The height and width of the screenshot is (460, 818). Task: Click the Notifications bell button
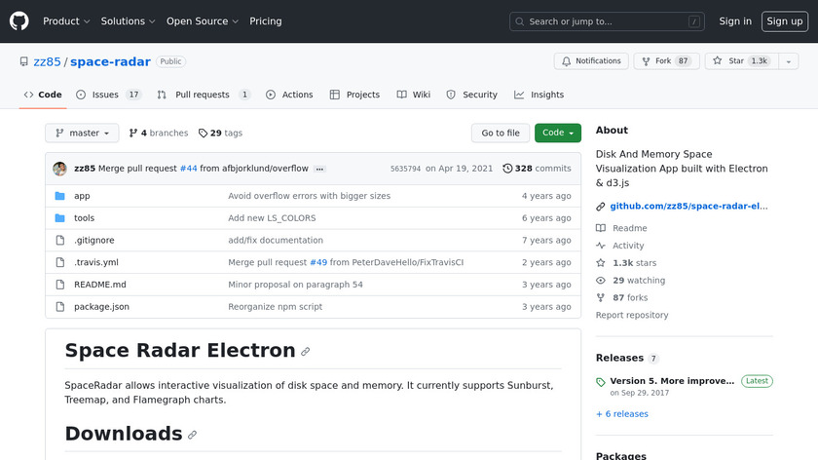click(x=591, y=61)
